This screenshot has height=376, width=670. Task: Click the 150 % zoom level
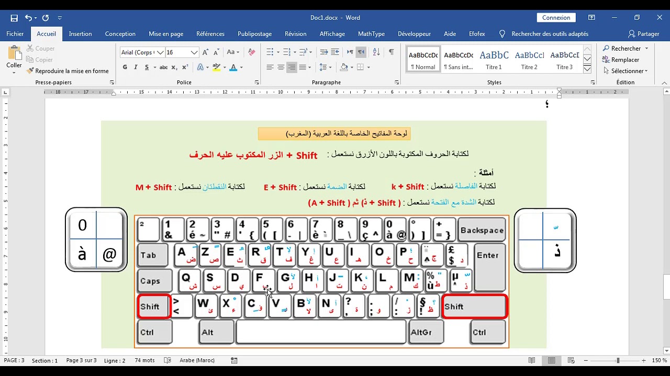click(x=659, y=360)
